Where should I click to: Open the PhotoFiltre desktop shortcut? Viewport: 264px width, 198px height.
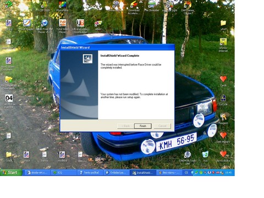click(x=62, y=7)
